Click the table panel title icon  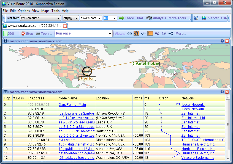point(5,92)
